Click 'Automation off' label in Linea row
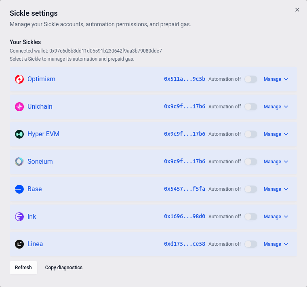307x287 pixels. click(225, 244)
